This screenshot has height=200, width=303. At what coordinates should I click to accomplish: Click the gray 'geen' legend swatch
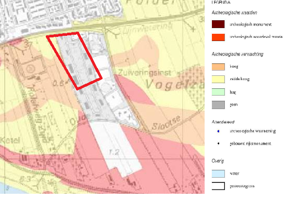pos(218,105)
